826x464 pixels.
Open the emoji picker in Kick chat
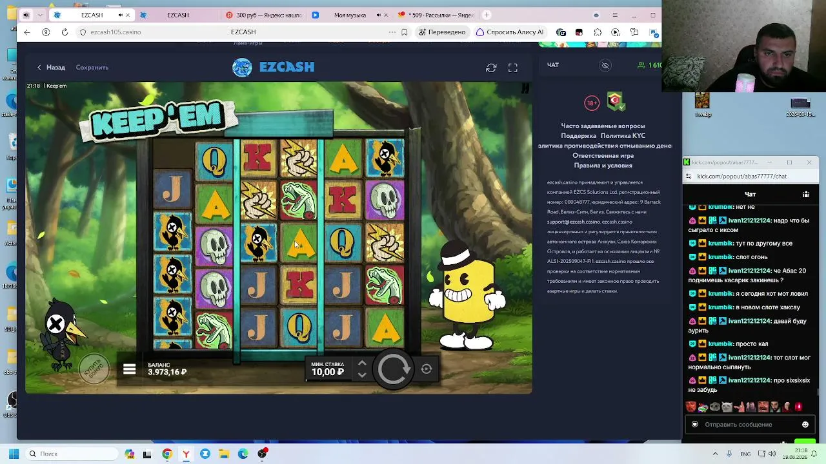(805, 425)
